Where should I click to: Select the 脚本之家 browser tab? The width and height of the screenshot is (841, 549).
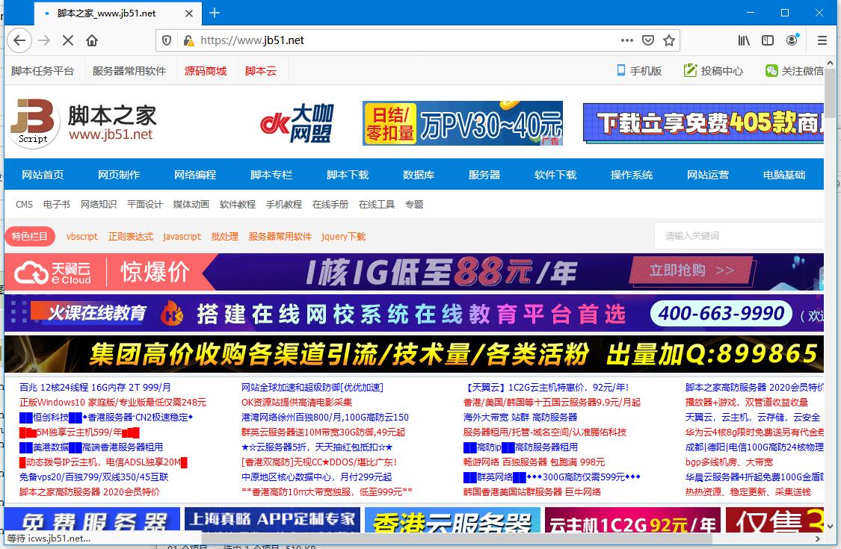[x=117, y=13]
